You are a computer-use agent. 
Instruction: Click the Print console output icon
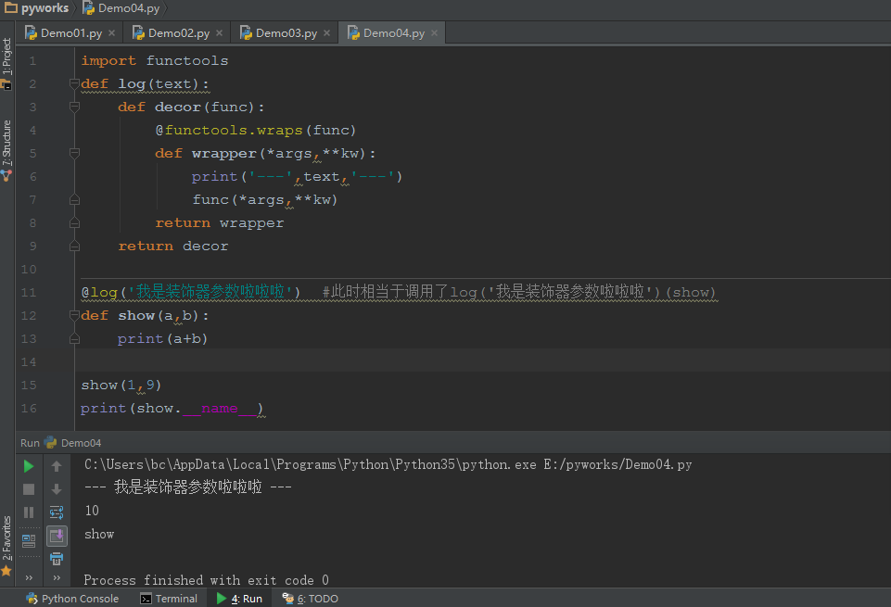[57, 559]
